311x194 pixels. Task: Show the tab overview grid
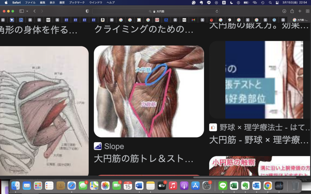(x=307, y=11)
